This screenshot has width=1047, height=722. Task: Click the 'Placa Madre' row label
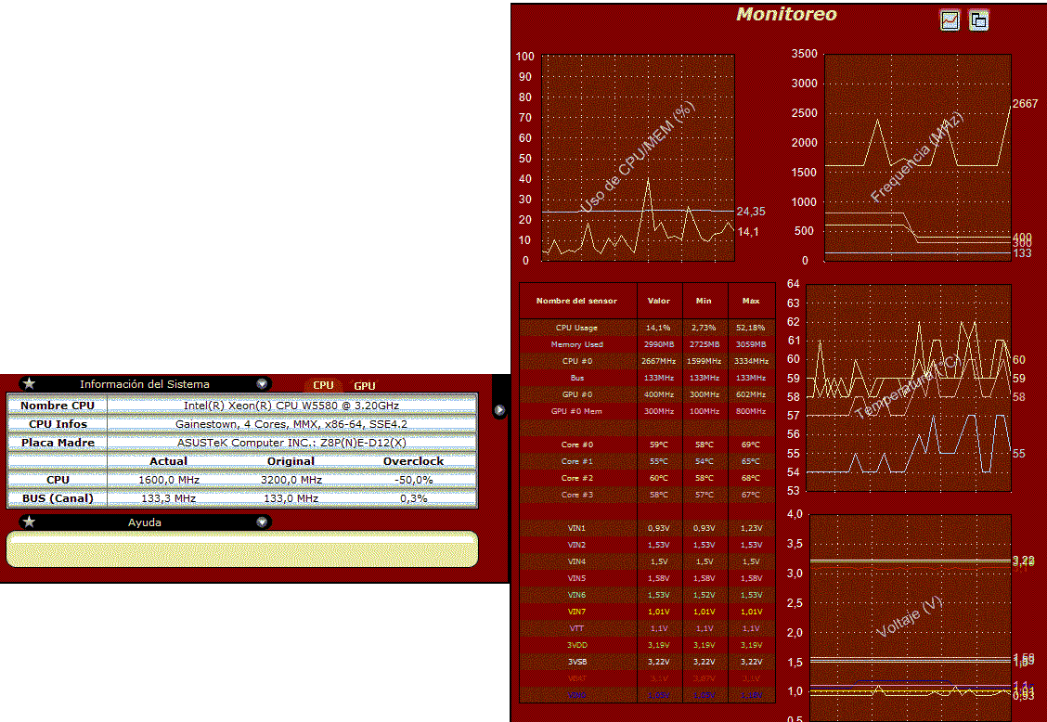coord(58,442)
